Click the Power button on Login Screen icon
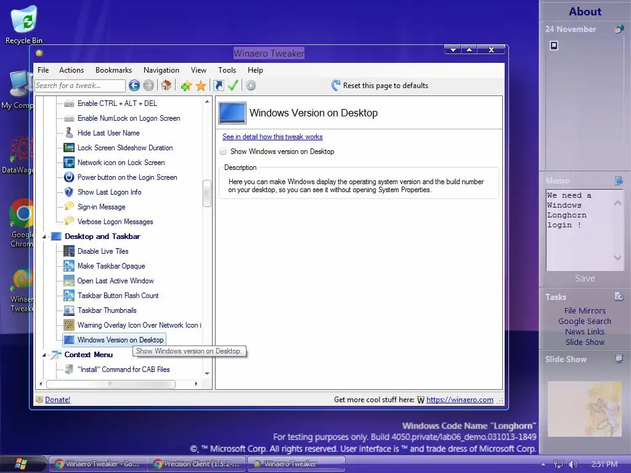The height and width of the screenshot is (473, 631). tap(69, 177)
